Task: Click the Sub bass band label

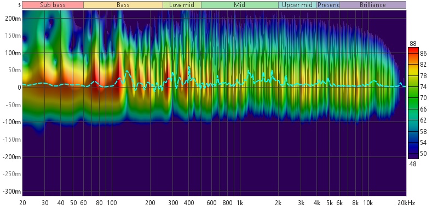Action: (x=53, y=5)
